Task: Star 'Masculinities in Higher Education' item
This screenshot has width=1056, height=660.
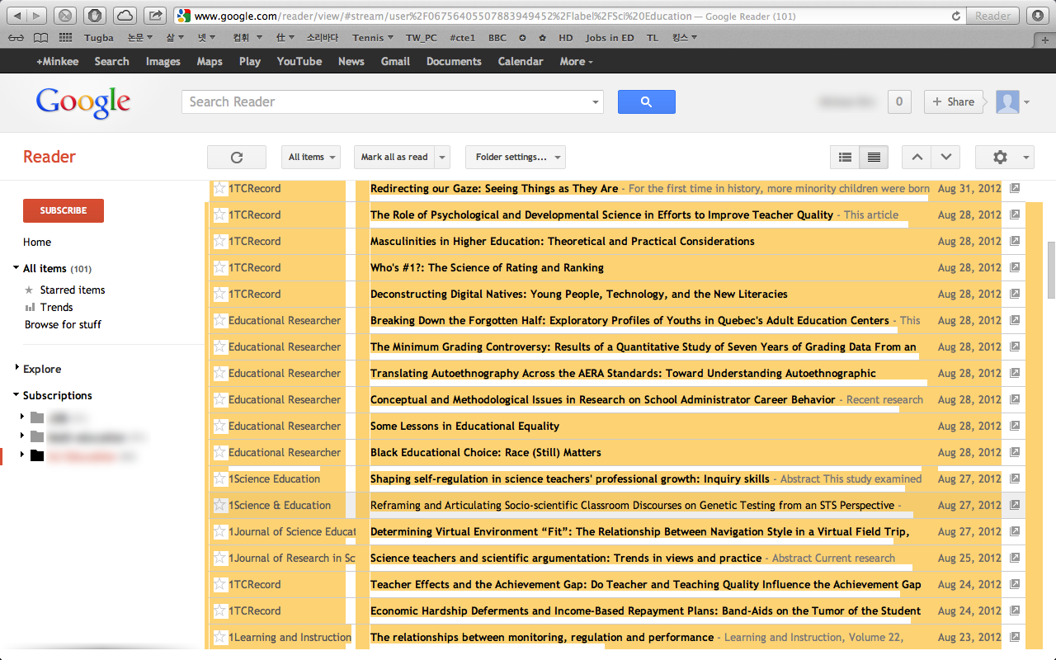Action: pos(219,241)
